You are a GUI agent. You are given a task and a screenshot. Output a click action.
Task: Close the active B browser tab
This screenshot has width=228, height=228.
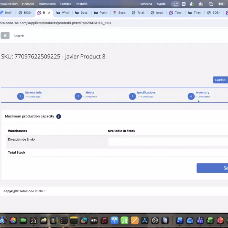click(49, 13)
